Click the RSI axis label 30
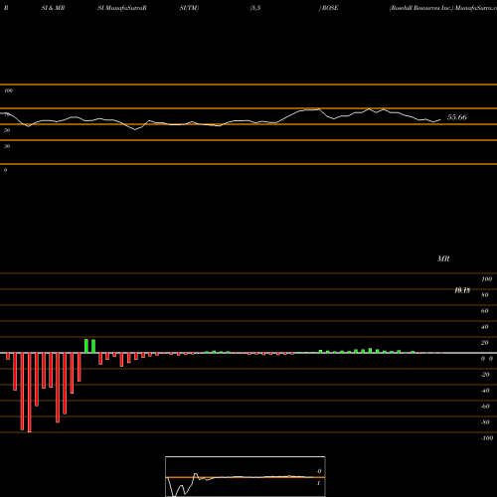Image resolution: width=497 pixels, height=497 pixels. click(x=7, y=146)
